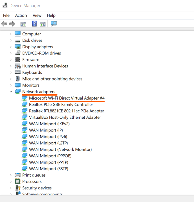Click the Firmware chip icon
This screenshot has width=194, height=202.
tap(17, 60)
